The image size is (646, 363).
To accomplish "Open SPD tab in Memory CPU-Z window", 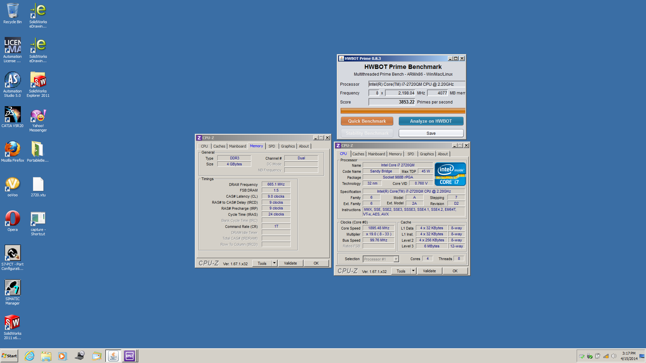I will click(272, 146).
